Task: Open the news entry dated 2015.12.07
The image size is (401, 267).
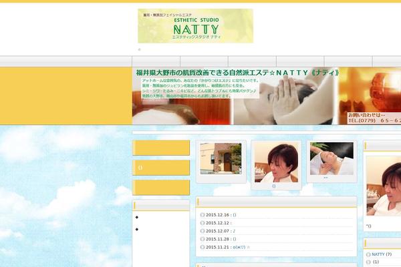Action: pos(234,231)
